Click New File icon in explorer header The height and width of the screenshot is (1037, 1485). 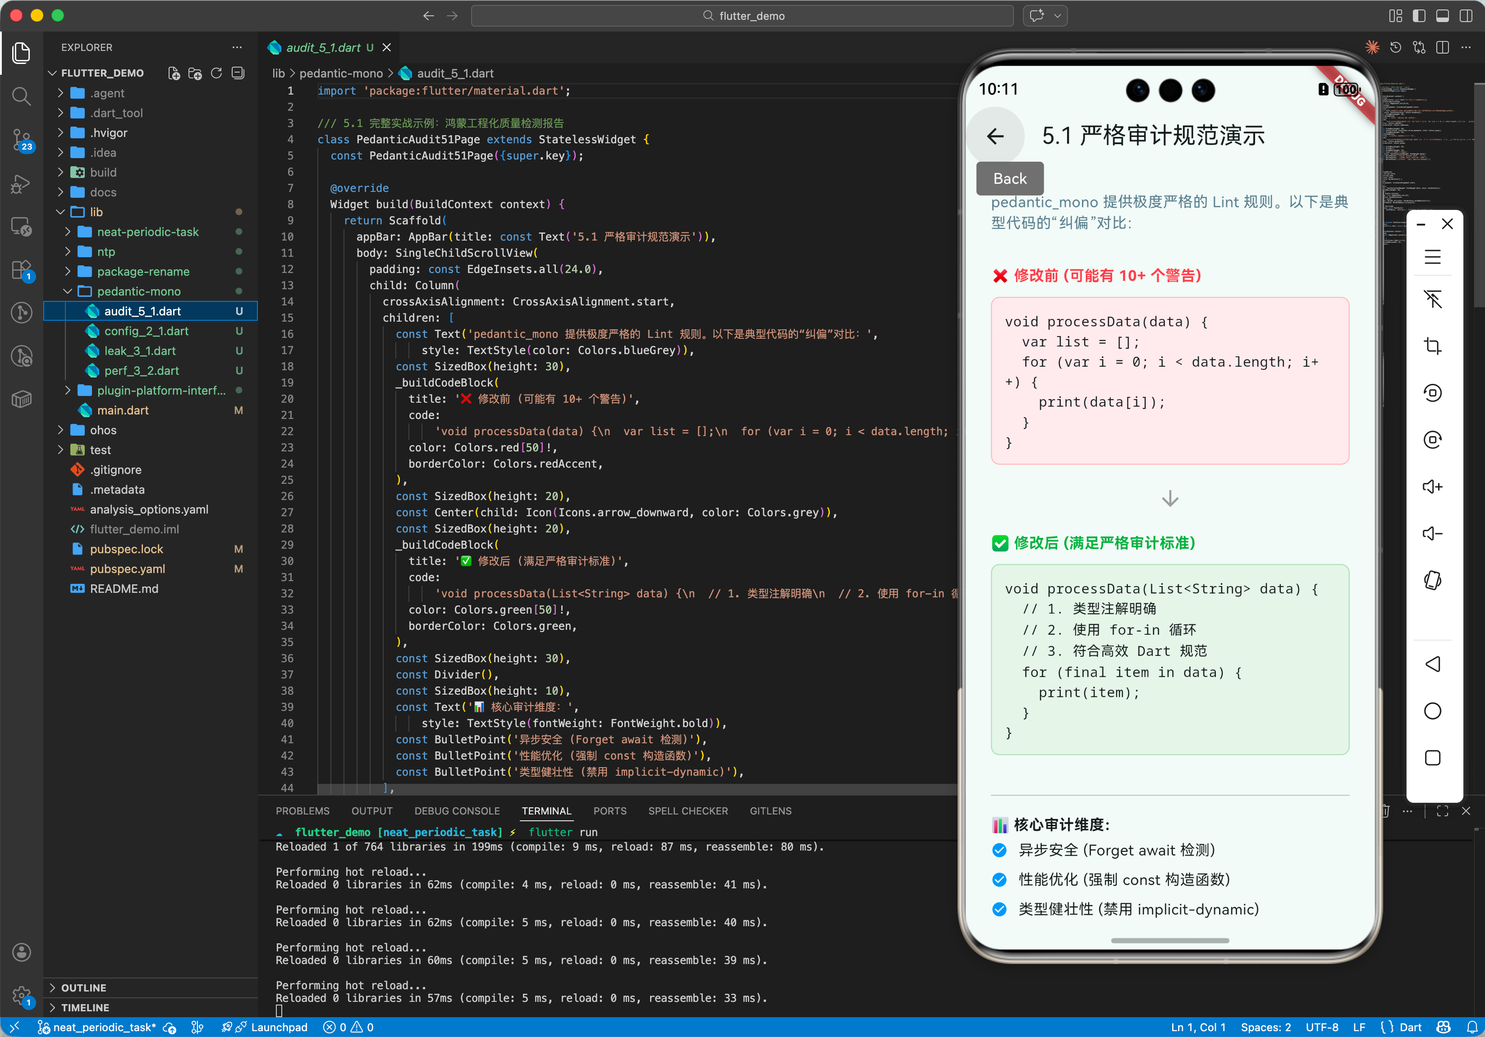(x=173, y=73)
